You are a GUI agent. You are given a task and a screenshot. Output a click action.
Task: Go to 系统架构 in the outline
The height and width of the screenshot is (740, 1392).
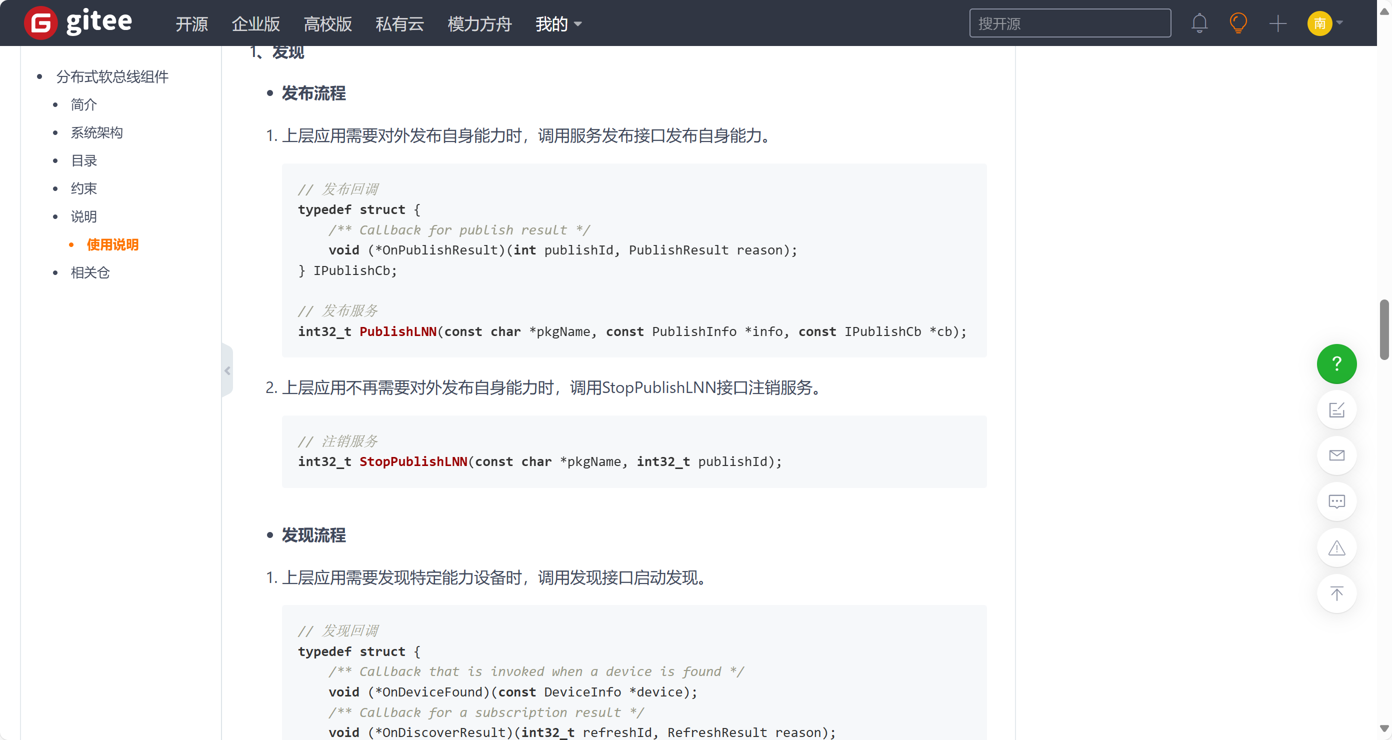tap(96, 132)
